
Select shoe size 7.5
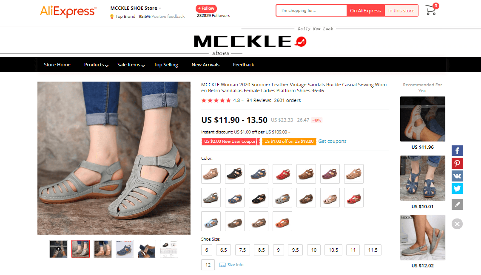[x=242, y=250]
